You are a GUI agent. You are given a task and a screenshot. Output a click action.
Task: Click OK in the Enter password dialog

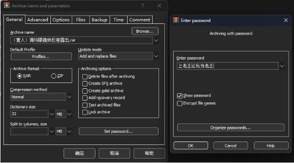(x=191, y=146)
